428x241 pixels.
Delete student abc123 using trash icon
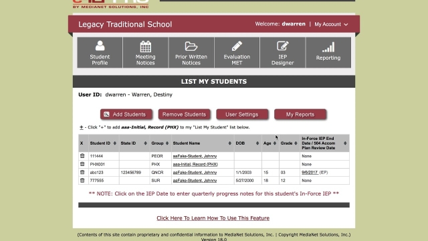82,172
